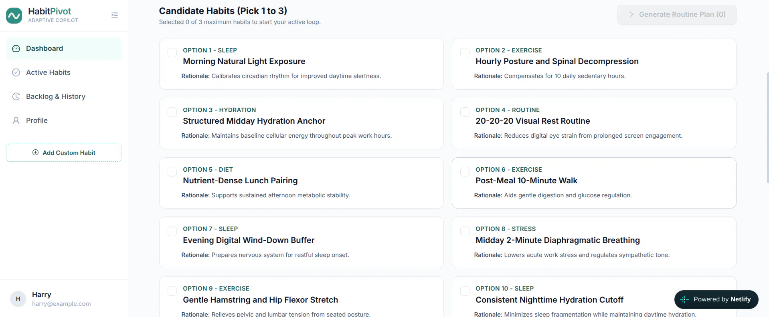
Task: Check Consistent Nighttime Hydration Cutoff checkbox
Action: [x=465, y=291]
